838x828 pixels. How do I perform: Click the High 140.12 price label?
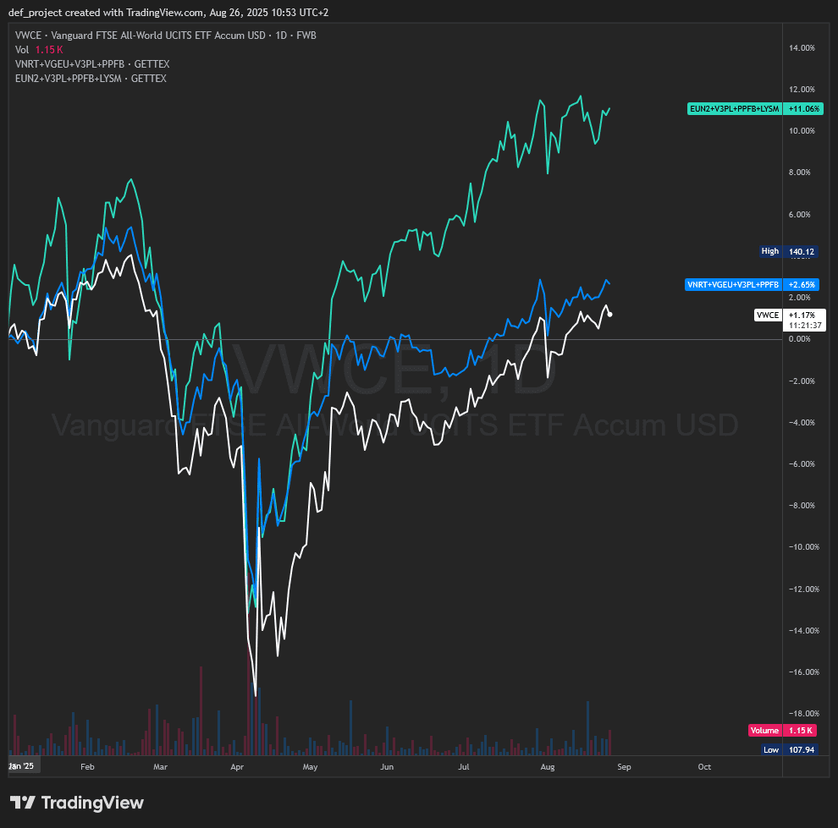[789, 251]
